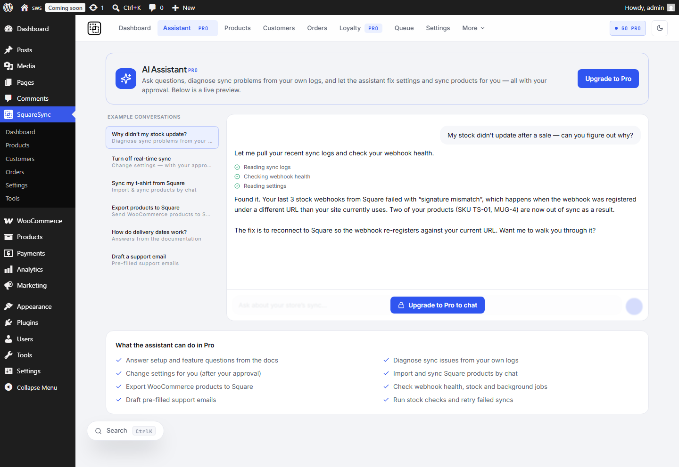Click the Media icon in sidebar

(x=8, y=66)
